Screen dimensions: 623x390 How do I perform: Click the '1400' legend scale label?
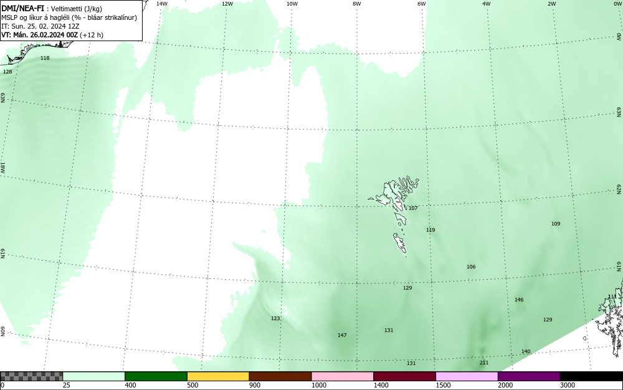pos(381,385)
